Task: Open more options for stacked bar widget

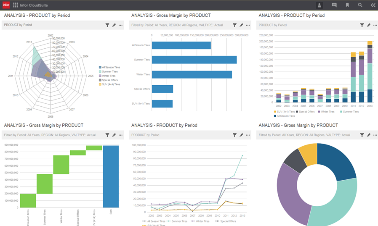Action: point(375,25)
